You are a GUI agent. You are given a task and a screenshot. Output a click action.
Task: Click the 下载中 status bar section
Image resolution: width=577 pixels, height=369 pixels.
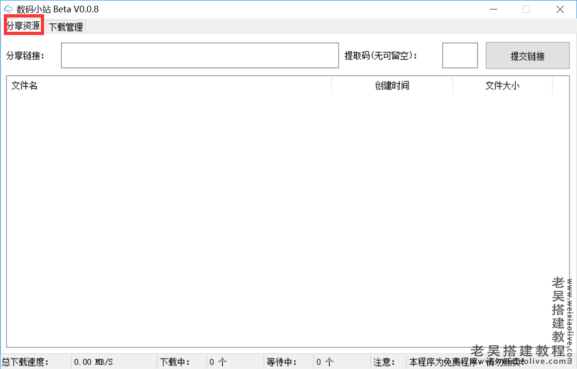click(180, 362)
